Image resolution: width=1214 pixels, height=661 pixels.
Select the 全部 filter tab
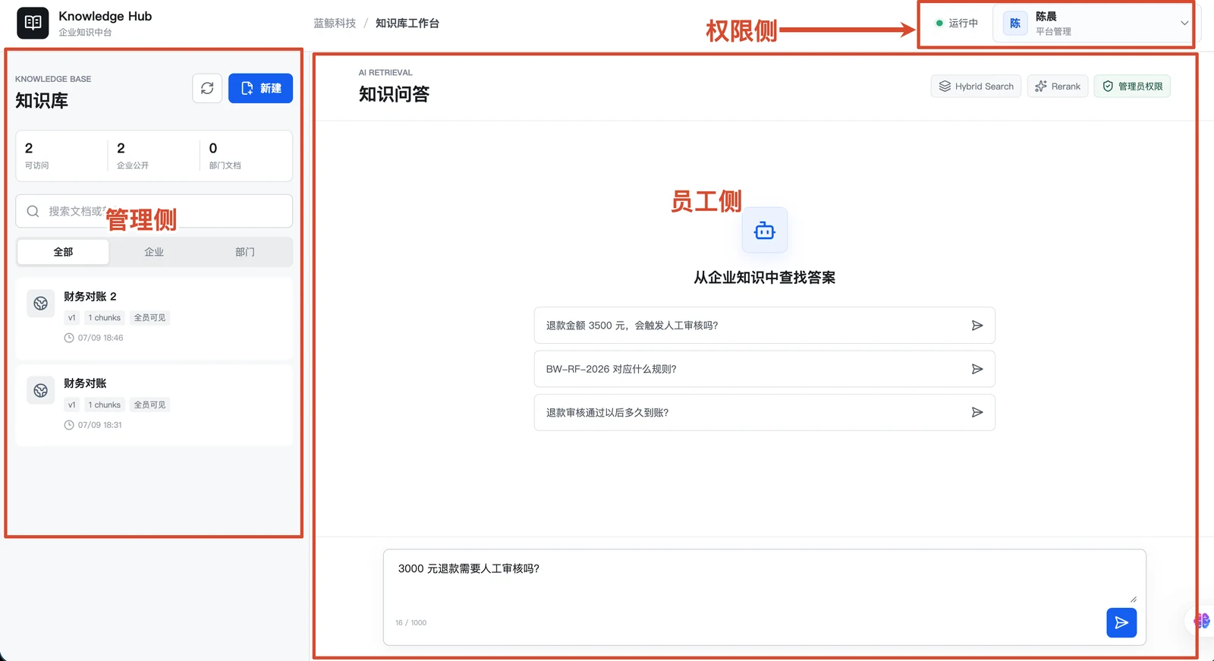(x=63, y=252)
